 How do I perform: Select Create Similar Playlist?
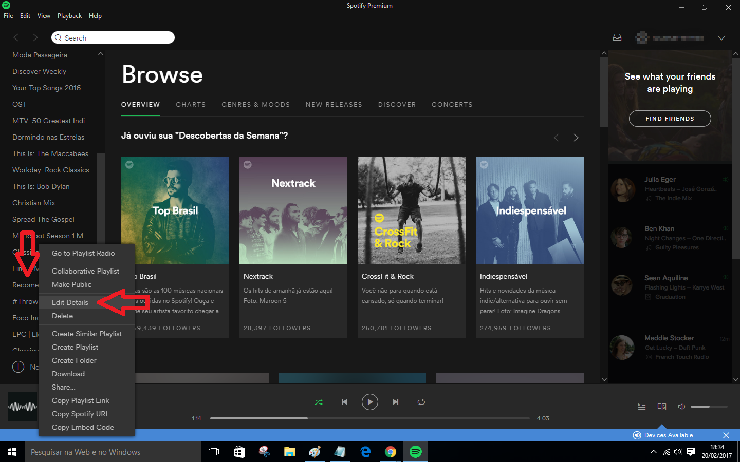click(x=87, y=334)
